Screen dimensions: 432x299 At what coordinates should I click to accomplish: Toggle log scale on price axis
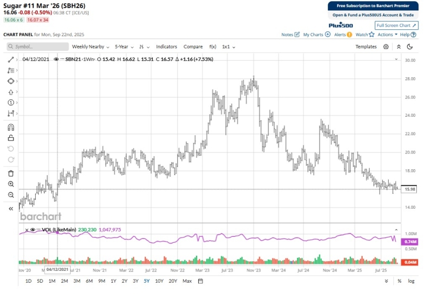(411, 281)
